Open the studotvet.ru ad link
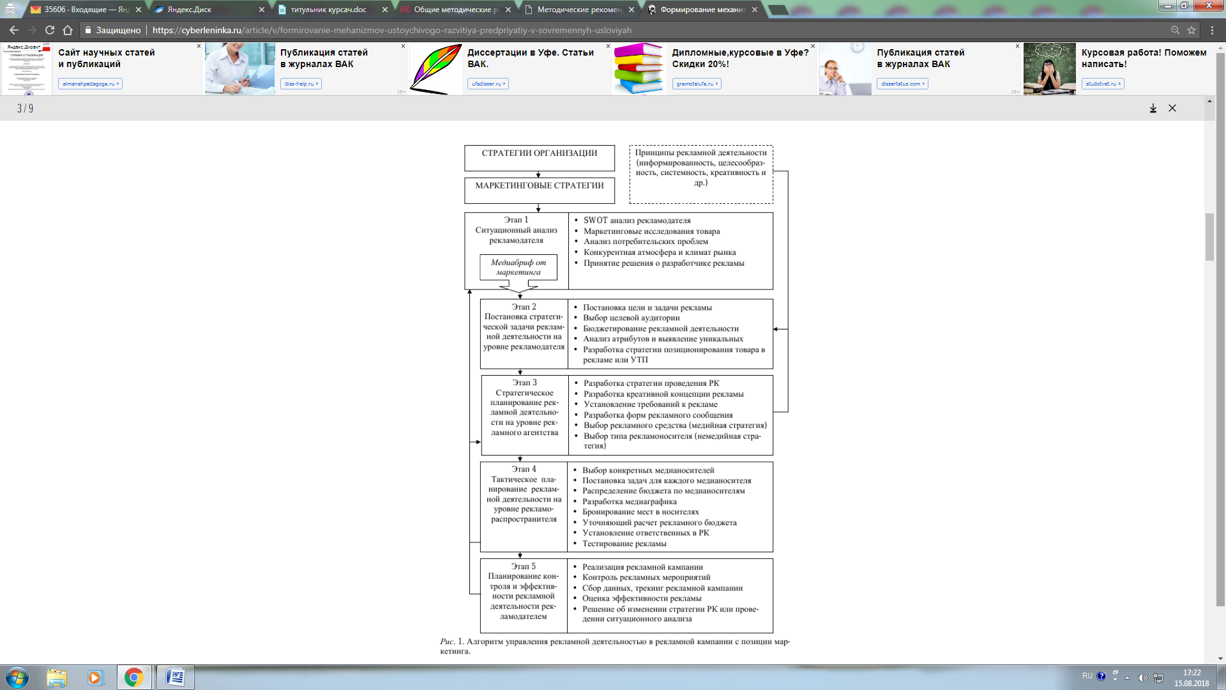The height and width of the screenshot is (690, 1226). 1103,84
